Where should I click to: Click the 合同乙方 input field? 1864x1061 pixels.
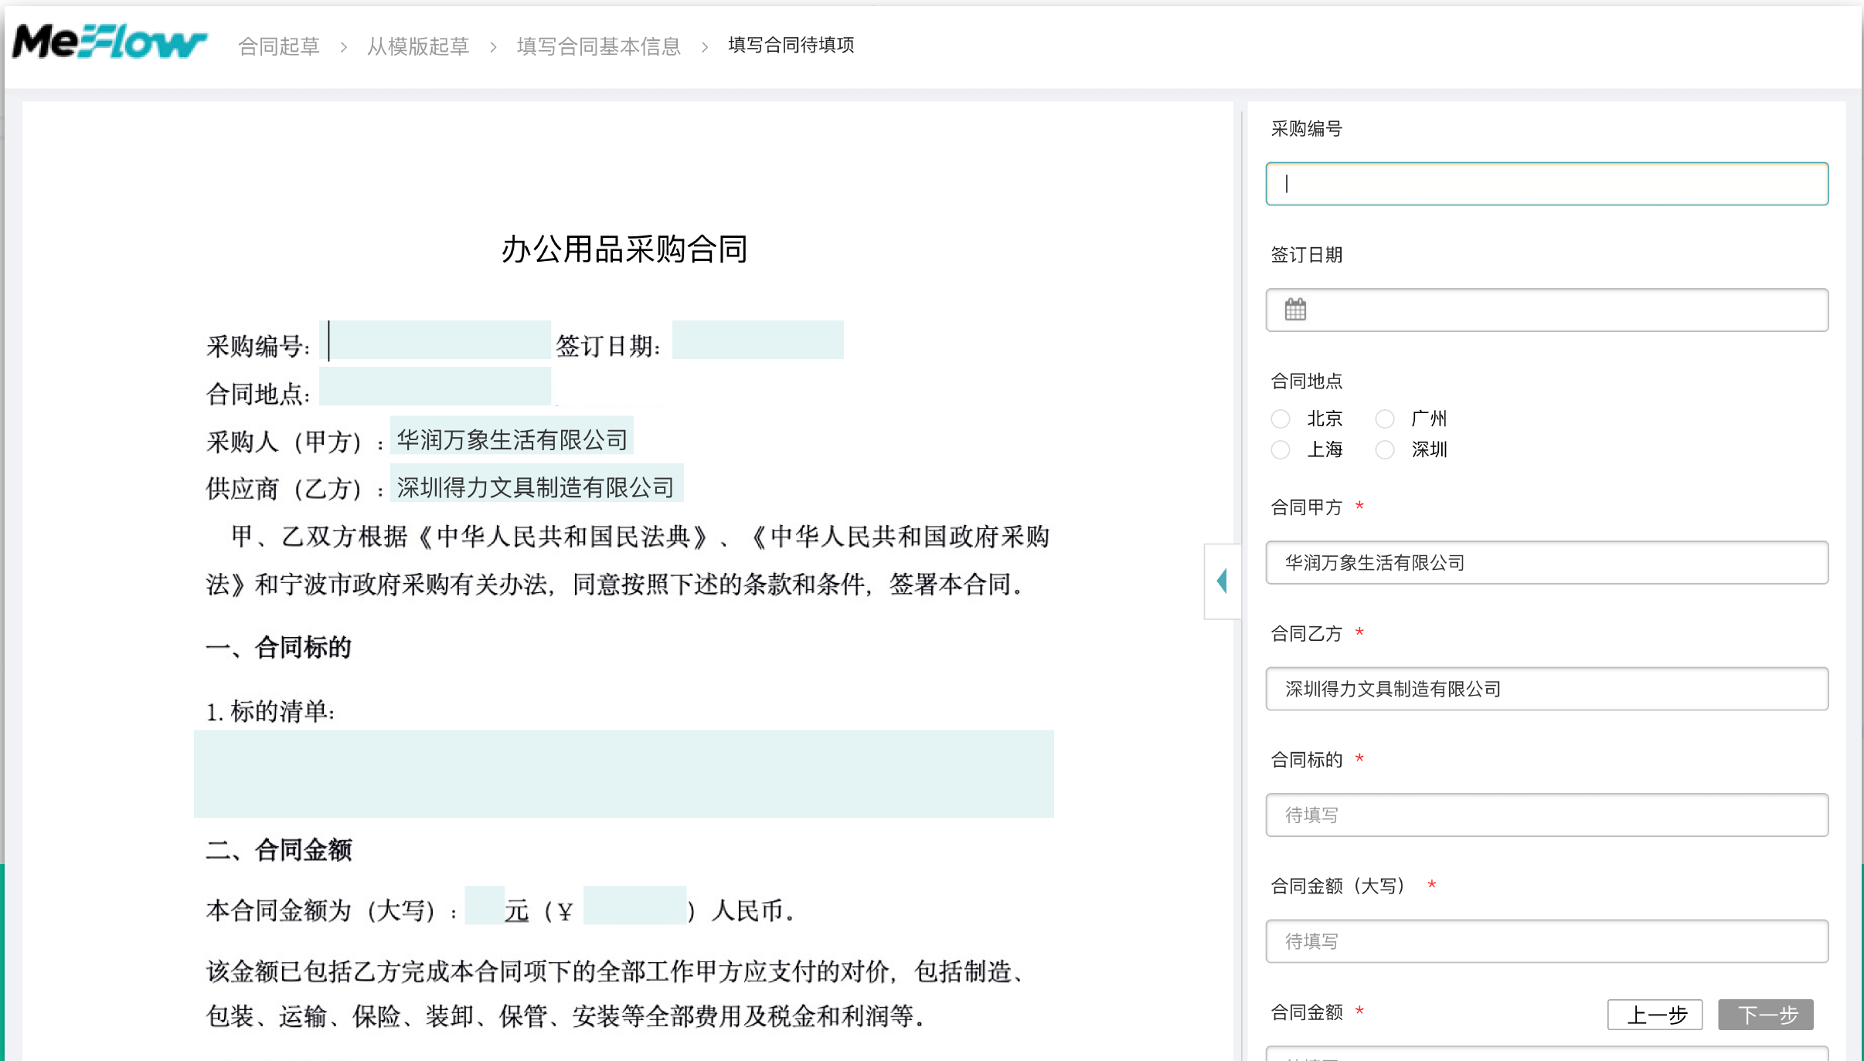click(x=1546, y=689)
